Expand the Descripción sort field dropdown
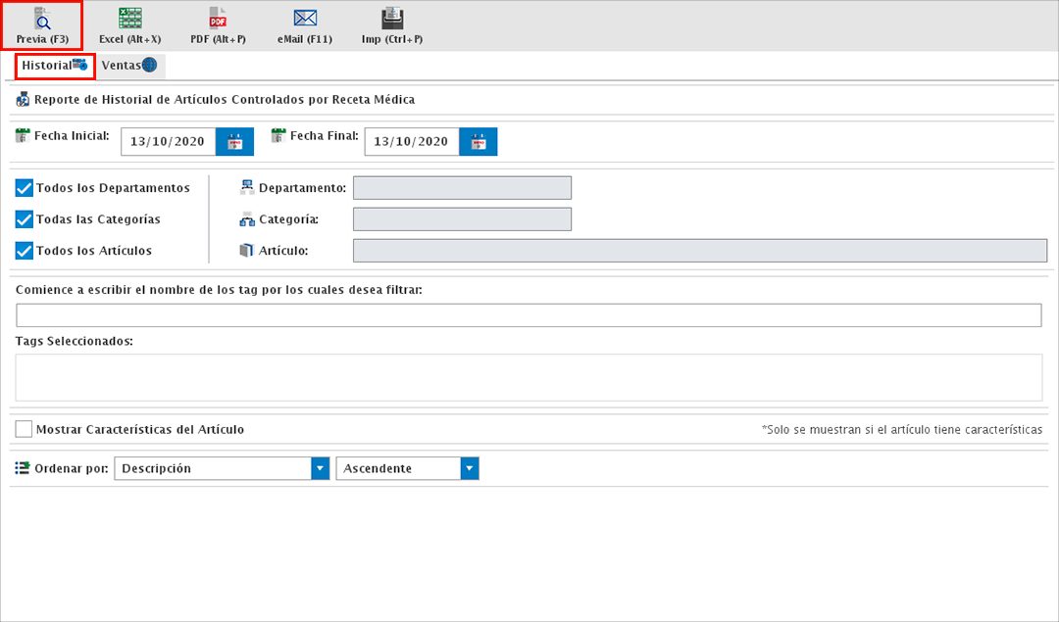The height and width of the screenshot is (622, 1059). click(x=320, y=468)
